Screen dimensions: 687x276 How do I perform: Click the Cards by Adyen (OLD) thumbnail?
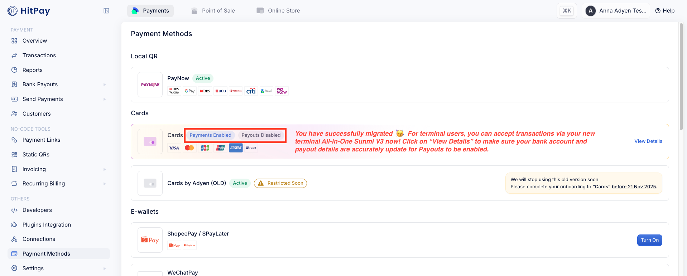point(150,183)
